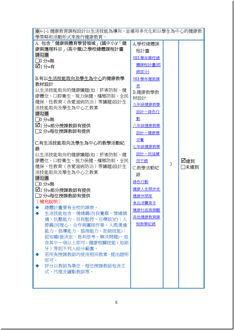This screenshot has height=330, width=234.
Task: Toggle section C '1 分=部分授課教師有提供' checkbox
Action: [38, 190]
